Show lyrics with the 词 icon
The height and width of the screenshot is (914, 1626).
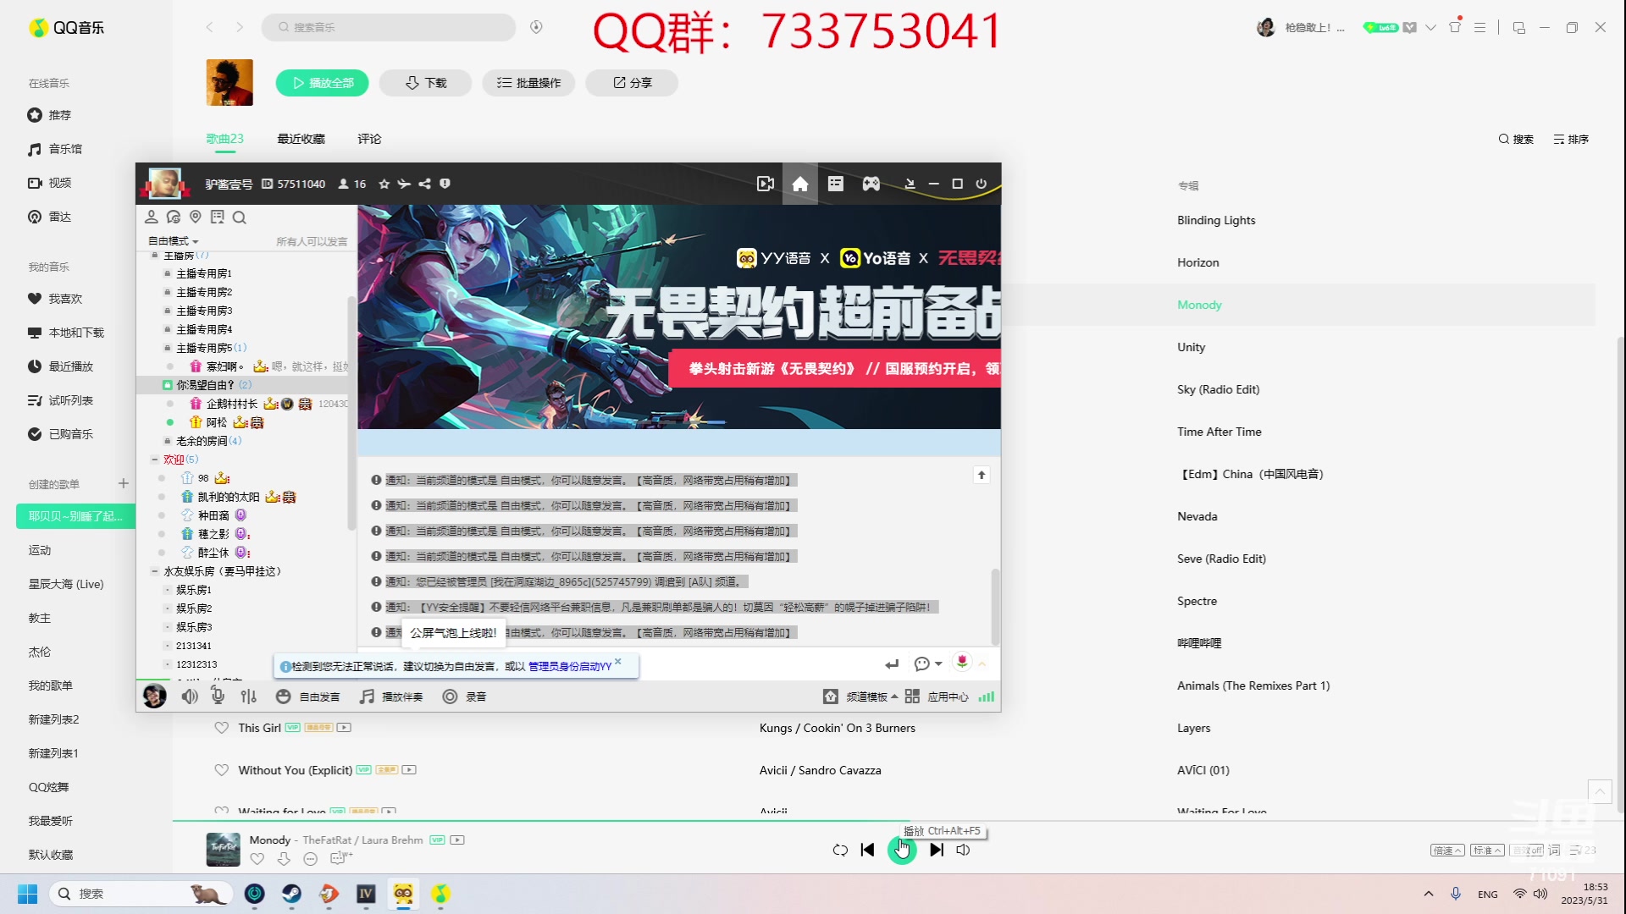click(1554, 851)
